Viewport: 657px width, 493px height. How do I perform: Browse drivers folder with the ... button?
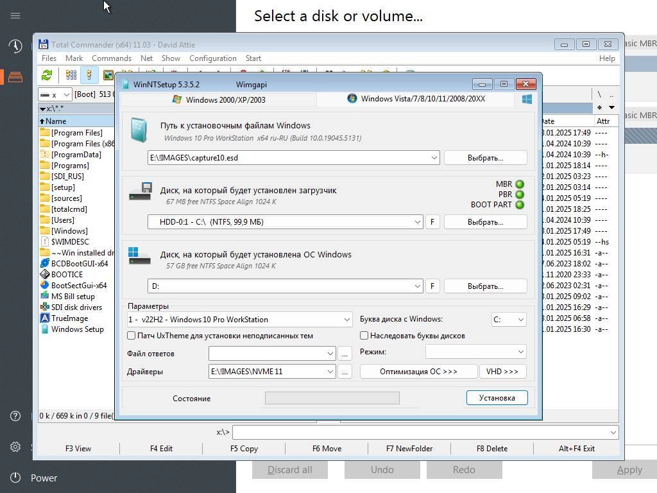pos(345,372)
